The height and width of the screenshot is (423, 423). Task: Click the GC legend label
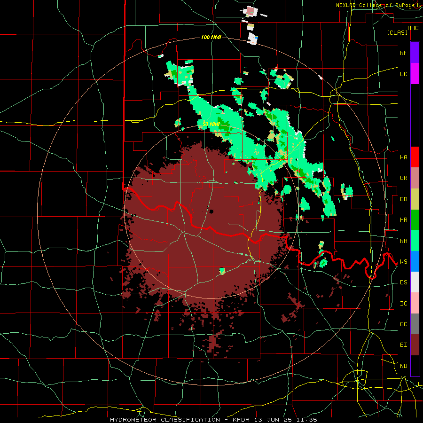coord(403,324)
